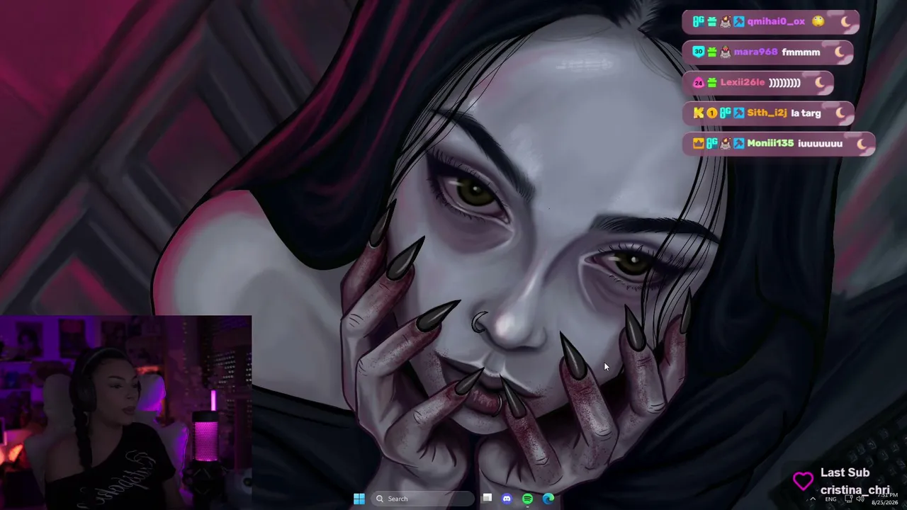Click the taskbar Search box

422,499
